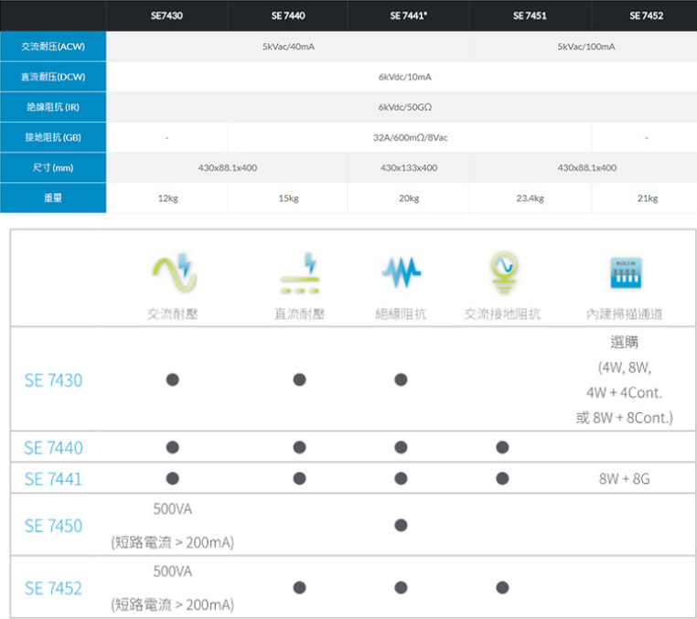This screenshot has width=697, height=619.
Task: Click the SE 7450 insulation resistance dot
Action: coord(401,525)
